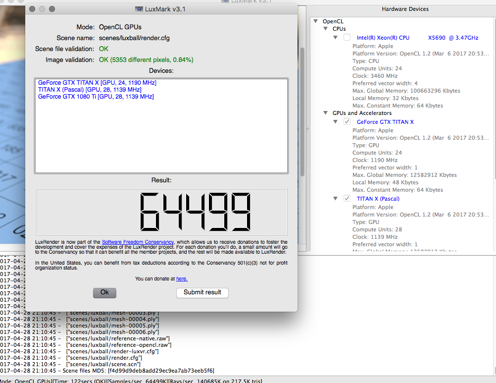
Task: Click the Clock: 1190 MHz row
Action: [x=375, y=160]
